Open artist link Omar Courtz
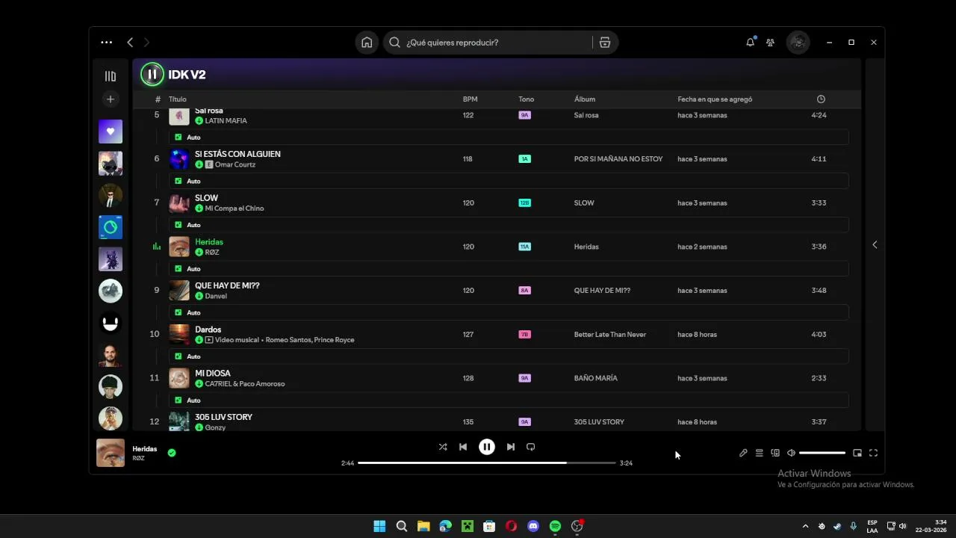The image size is (956, 538). (235, 164)
